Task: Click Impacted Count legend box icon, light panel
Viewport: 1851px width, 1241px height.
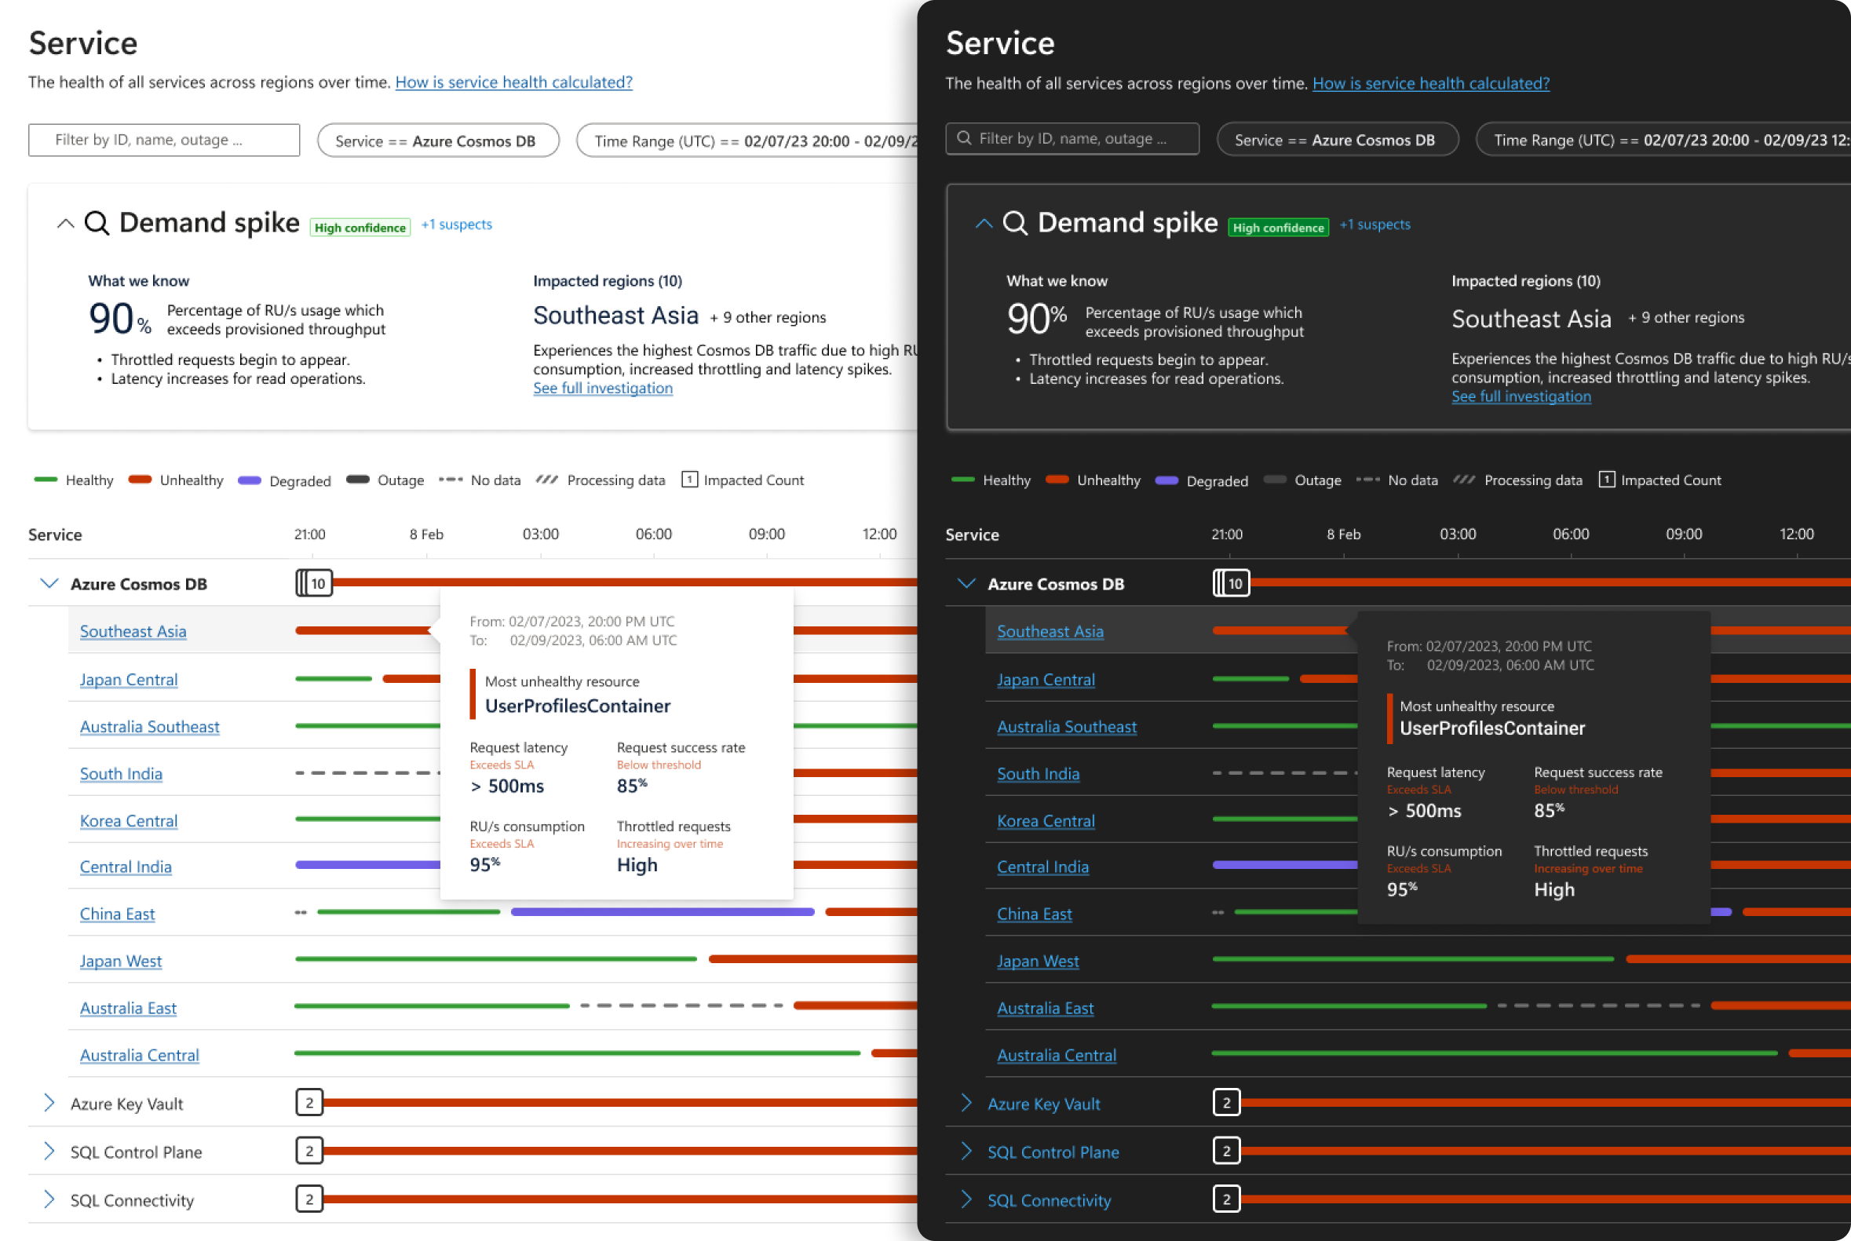Action: [689, 480]
